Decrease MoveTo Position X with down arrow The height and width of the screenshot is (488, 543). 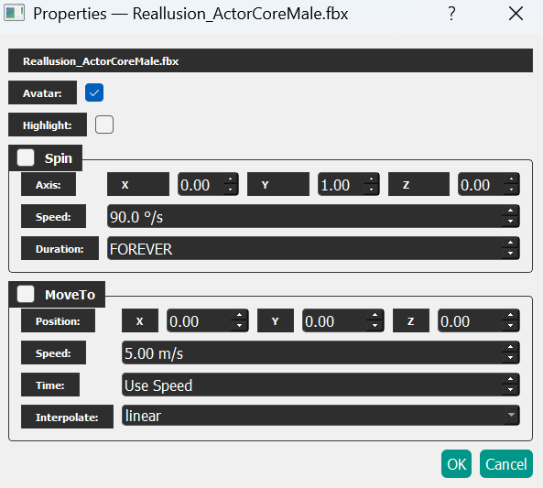pos(239,326)
